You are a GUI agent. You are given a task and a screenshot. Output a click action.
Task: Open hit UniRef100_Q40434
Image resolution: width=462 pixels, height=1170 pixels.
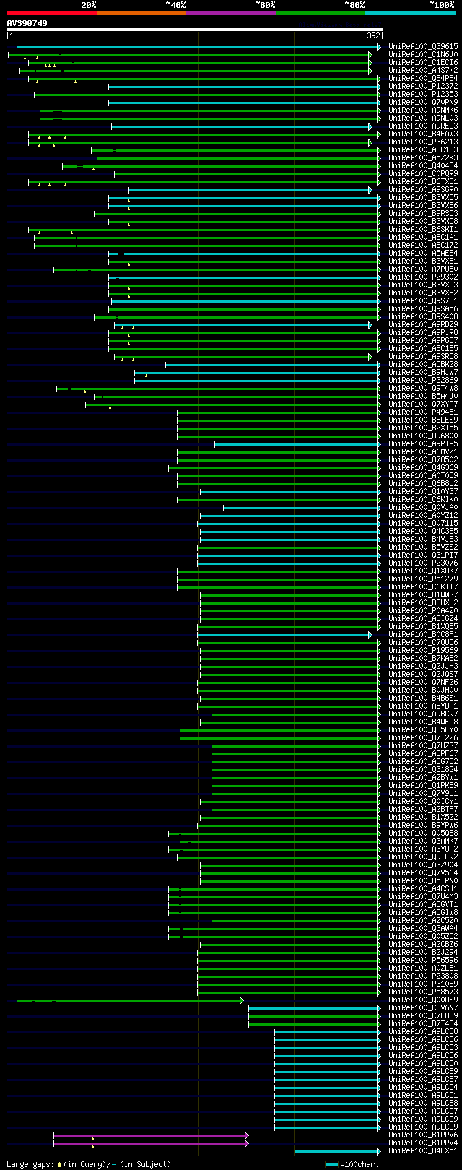[x=423, y=165]
